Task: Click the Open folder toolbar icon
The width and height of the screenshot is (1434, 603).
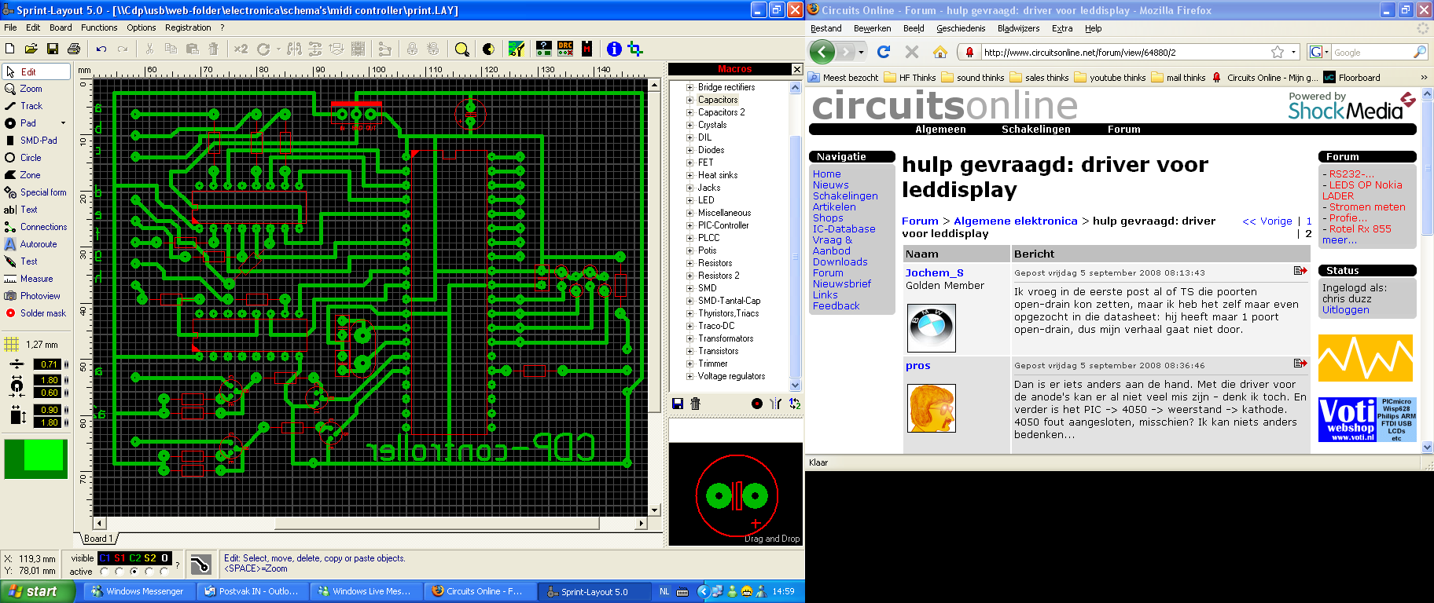Action: point(31,49)
